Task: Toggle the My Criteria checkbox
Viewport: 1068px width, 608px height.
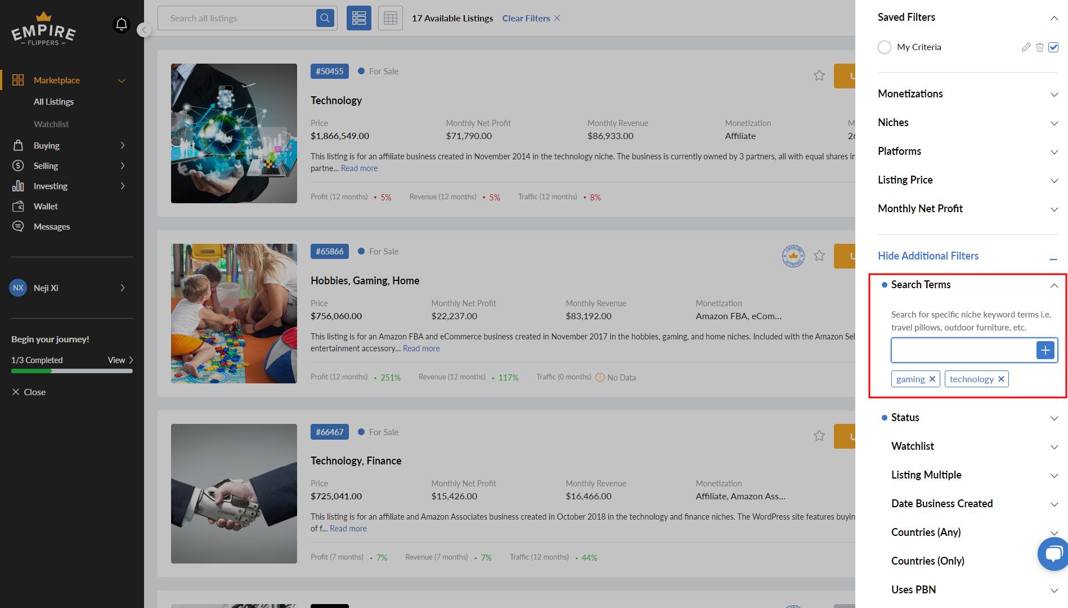Action: pos(1053,47)
